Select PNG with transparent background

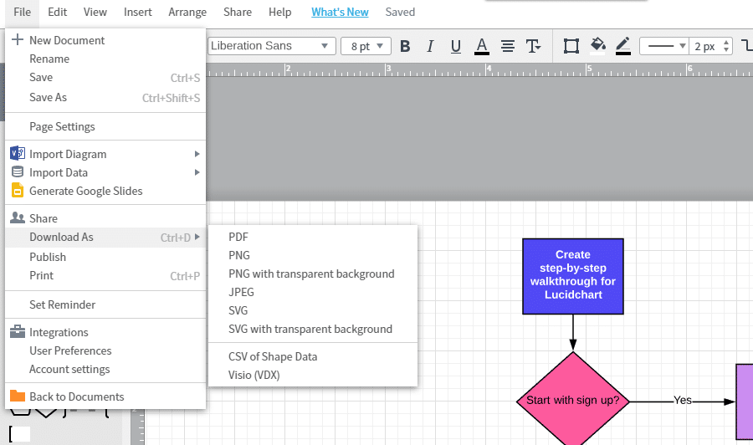[311, 274]
